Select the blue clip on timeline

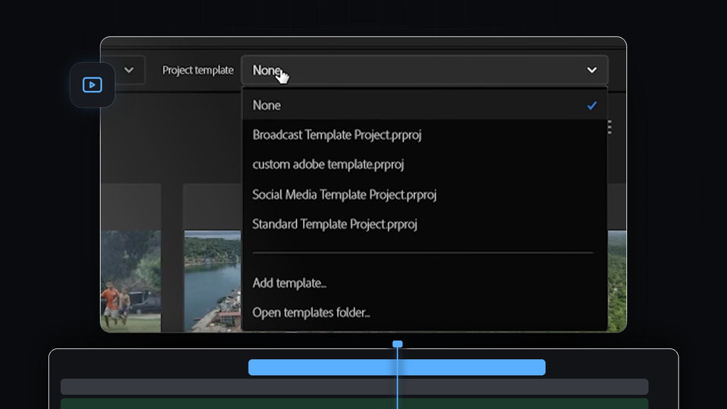(x=397, y=367)
